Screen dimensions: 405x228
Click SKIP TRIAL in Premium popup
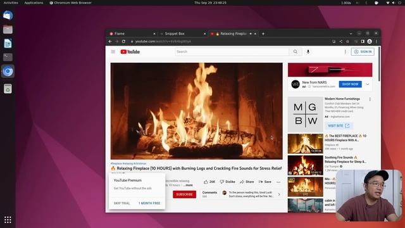[x=122, y=203]
